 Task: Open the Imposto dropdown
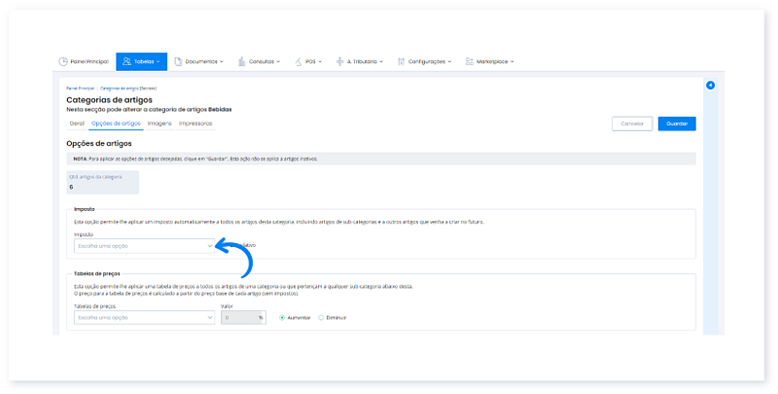click(143, 246)
